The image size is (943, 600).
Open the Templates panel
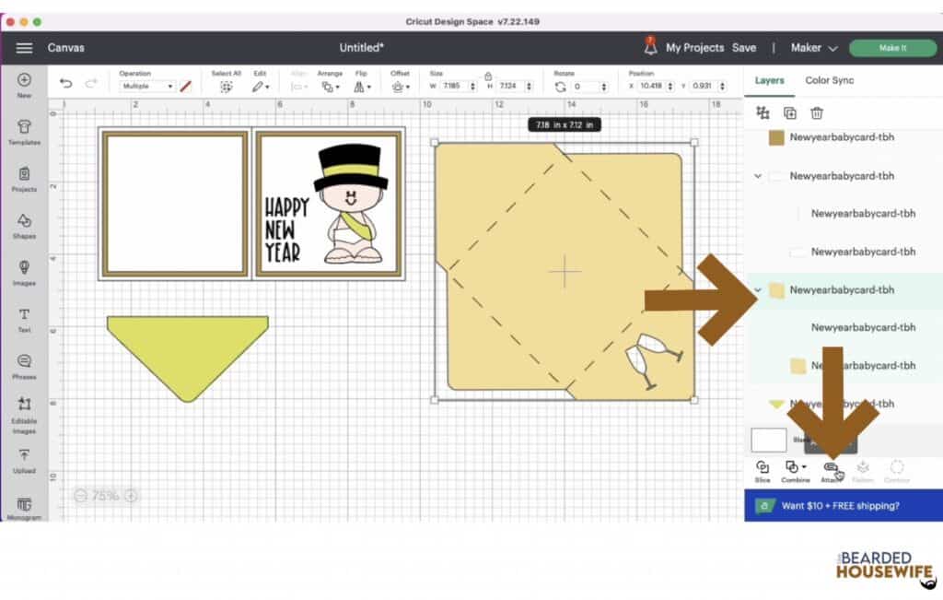pos(24,131)
